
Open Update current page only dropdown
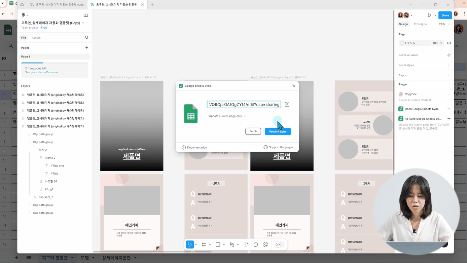point(227,116)
